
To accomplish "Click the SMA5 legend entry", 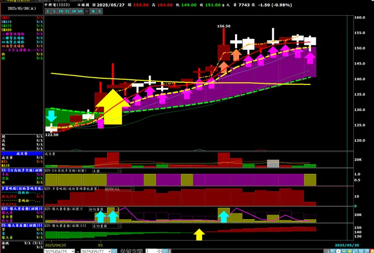I will coord(22,18).
